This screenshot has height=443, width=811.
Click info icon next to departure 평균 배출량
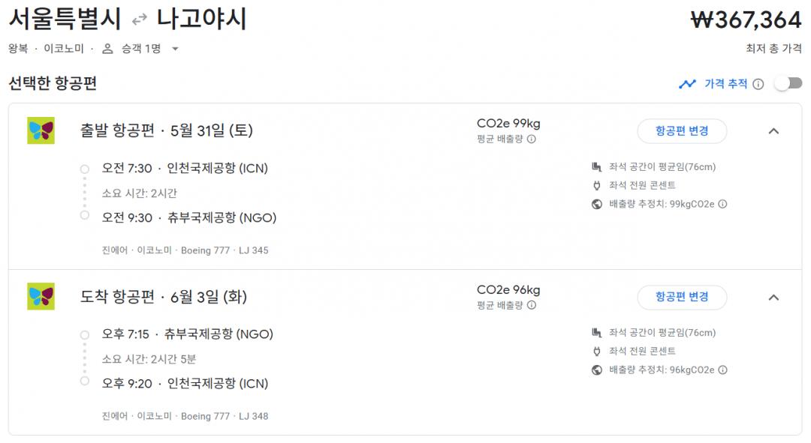[x=531, y=139]
